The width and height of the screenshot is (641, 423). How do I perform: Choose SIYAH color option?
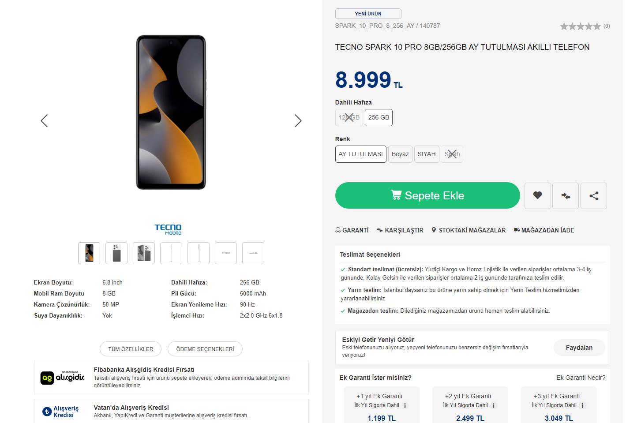click(426, 154)
